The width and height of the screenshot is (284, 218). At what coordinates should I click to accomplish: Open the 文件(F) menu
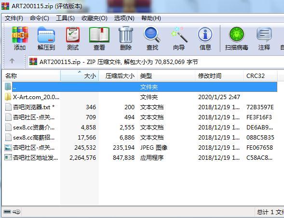pyautogui.click(x=14, y=18)
